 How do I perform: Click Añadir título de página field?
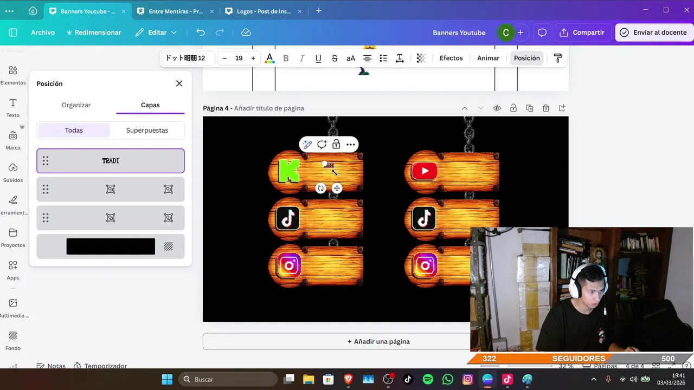point(269,108)
